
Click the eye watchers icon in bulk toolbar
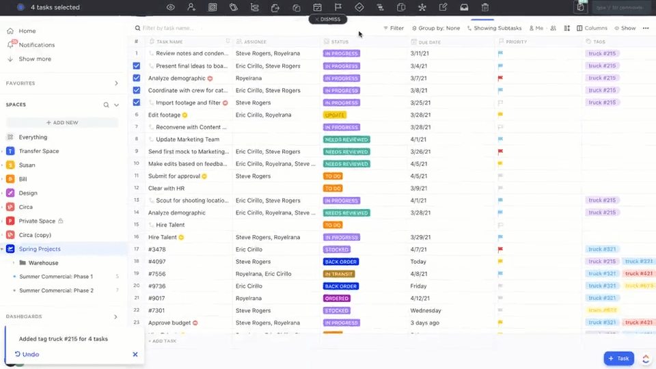[x=170, y=7]
